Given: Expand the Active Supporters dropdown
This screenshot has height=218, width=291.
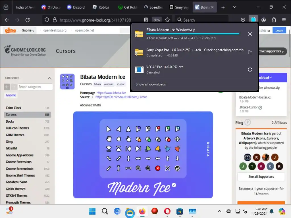Looking at the screenshot, I should (273, 51).
